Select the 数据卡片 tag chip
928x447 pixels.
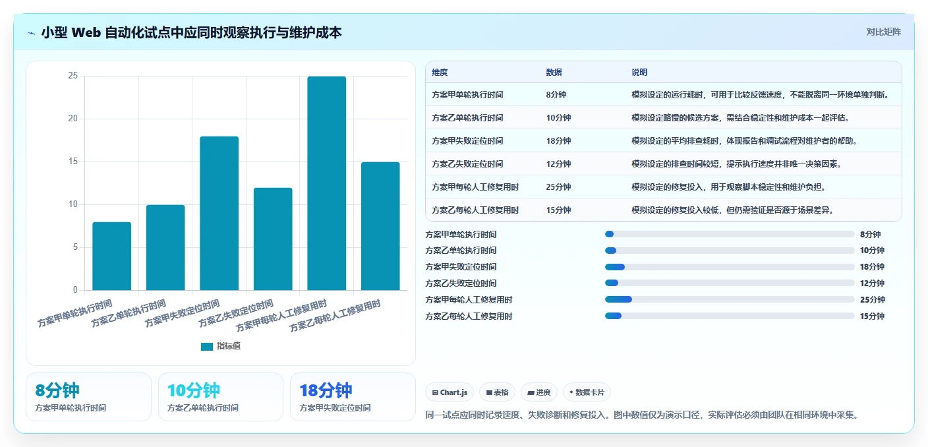pyautogui.click(x=587, y=392)
